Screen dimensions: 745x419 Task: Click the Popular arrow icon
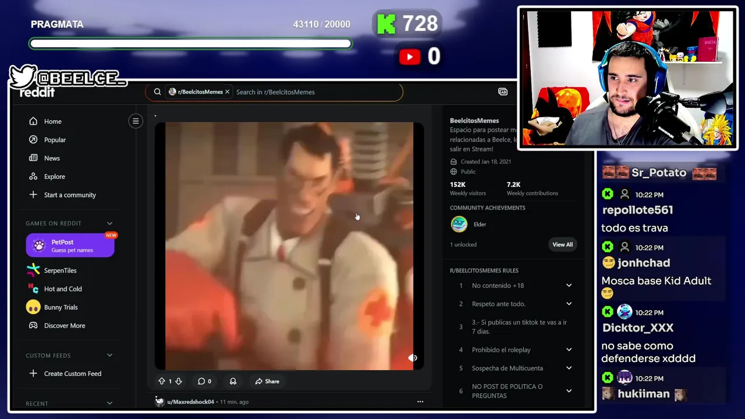click(33, 140)
